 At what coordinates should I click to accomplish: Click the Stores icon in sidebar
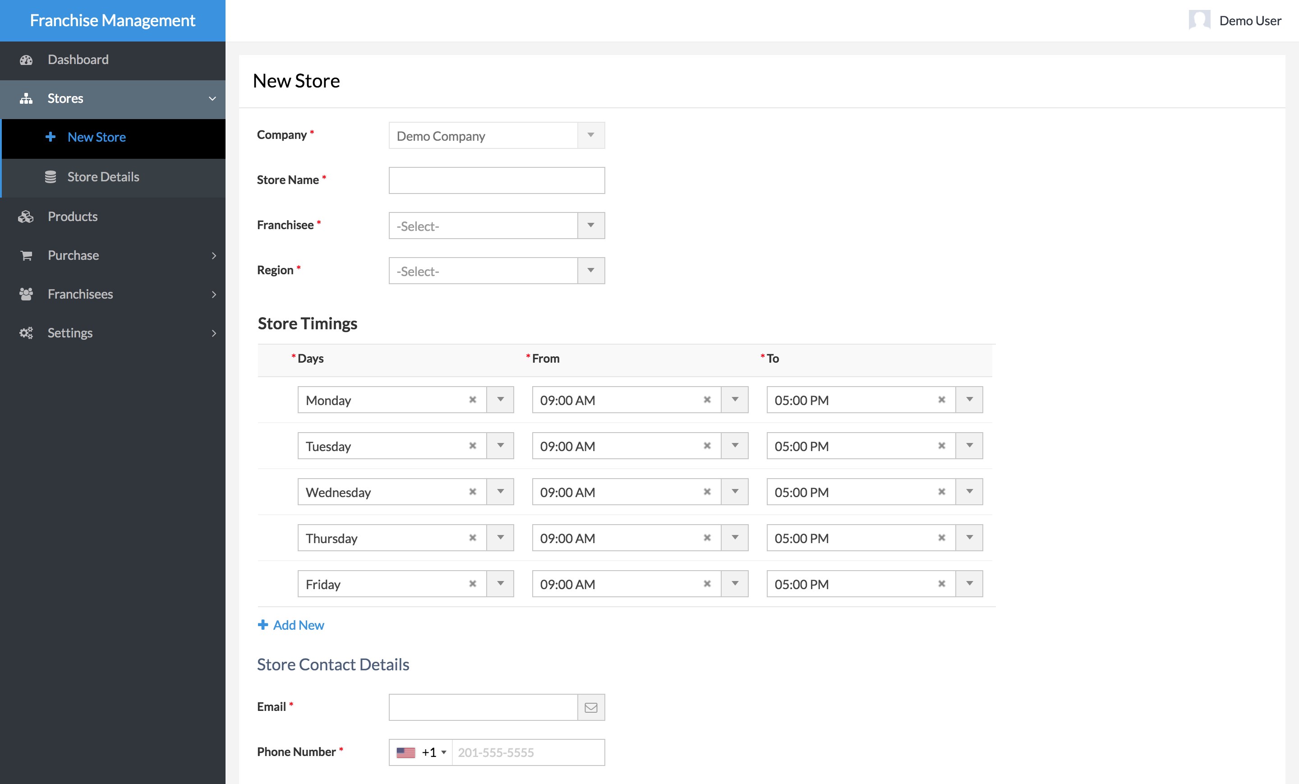click(26, 97)
